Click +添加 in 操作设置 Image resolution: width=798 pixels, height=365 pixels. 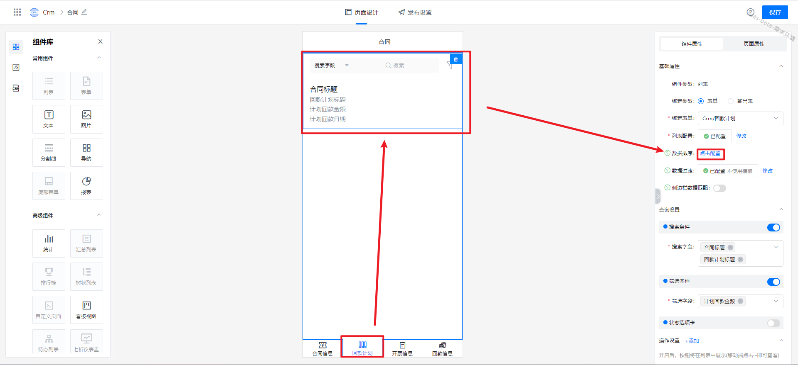692,341
